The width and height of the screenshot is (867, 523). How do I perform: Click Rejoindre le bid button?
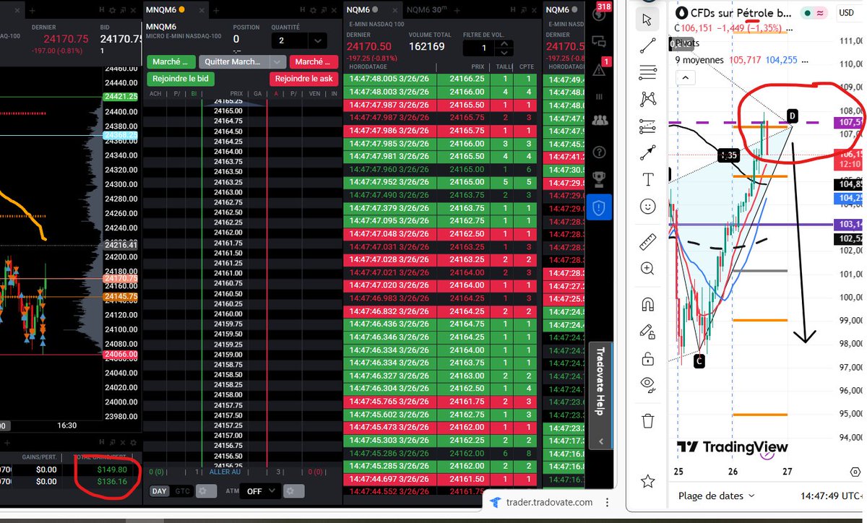tap(181, 78)
